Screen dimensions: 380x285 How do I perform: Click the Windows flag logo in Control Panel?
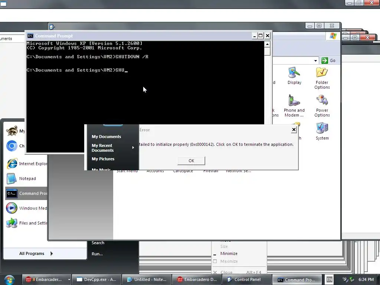(x=333, y=36)
